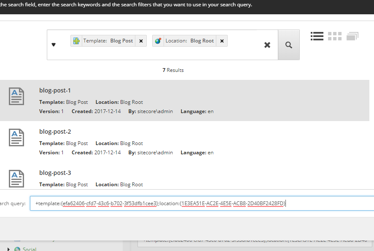Viewport: 374px width, 251px height.
Task: Expand the Social tree node
Action: (8, 249)
